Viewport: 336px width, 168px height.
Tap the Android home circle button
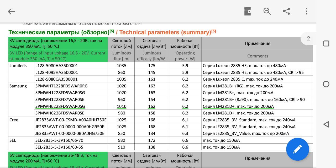(326, 84)
